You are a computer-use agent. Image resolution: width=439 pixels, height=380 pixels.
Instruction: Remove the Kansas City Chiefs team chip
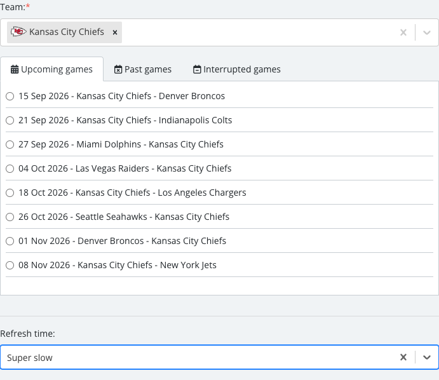(115, 32)
